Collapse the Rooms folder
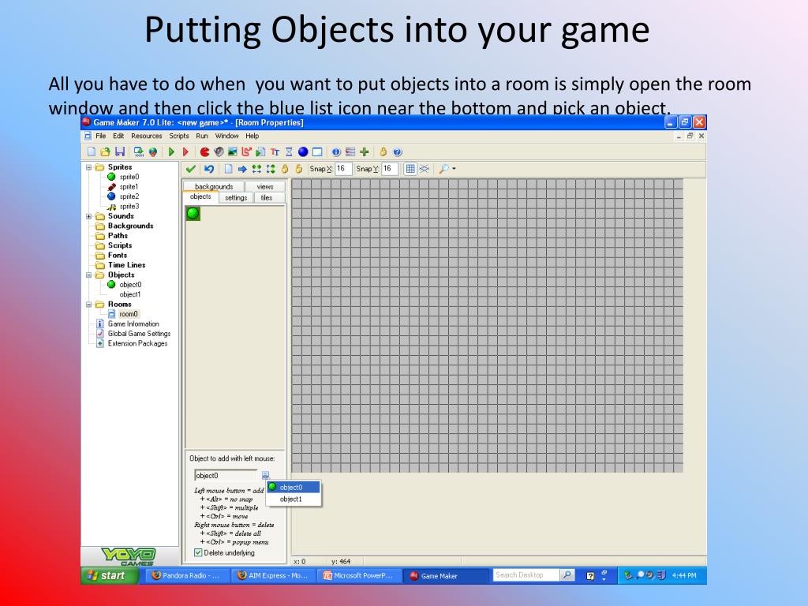This screenshot has height=606, width=808. click(x=88, y=304)
